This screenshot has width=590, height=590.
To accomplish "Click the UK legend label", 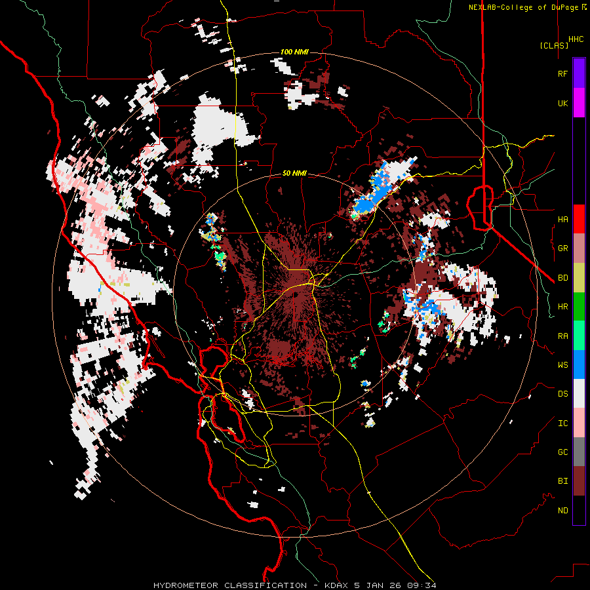I will click(563, 103).
